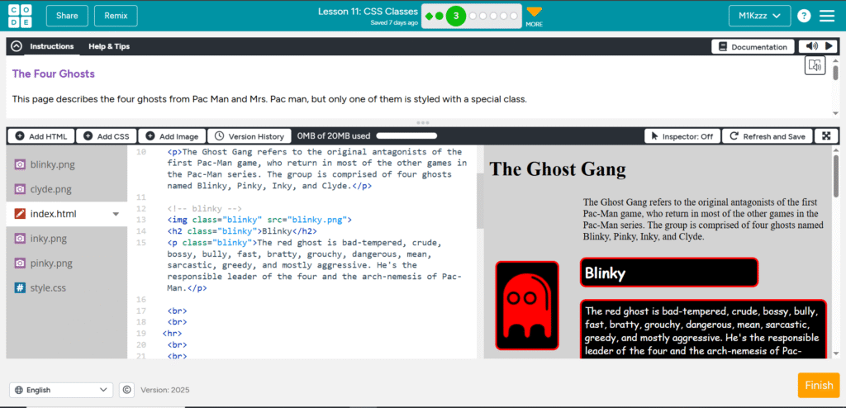Open the help question mark icon
The image size is (846, 408).
[803, 16]
